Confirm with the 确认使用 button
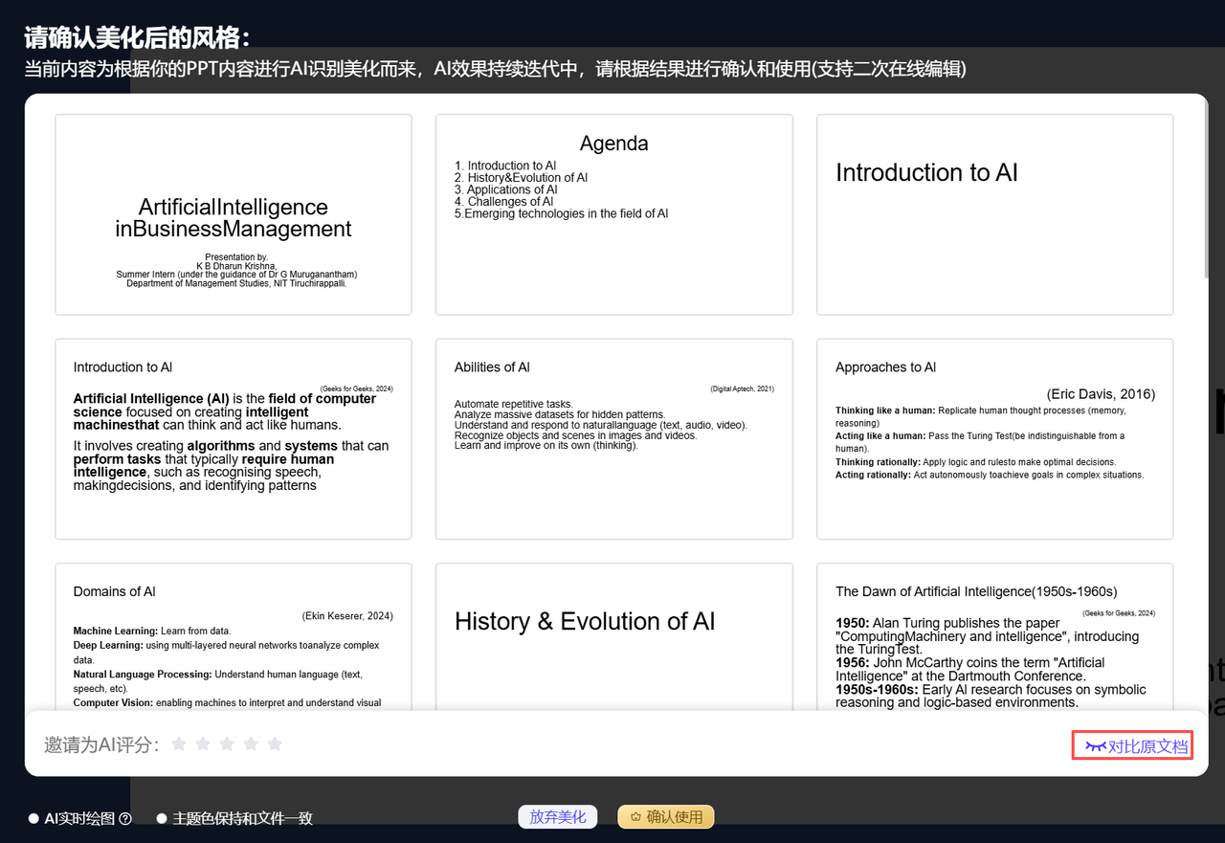The image size is (1225, 843). click(x=666, y=817)
